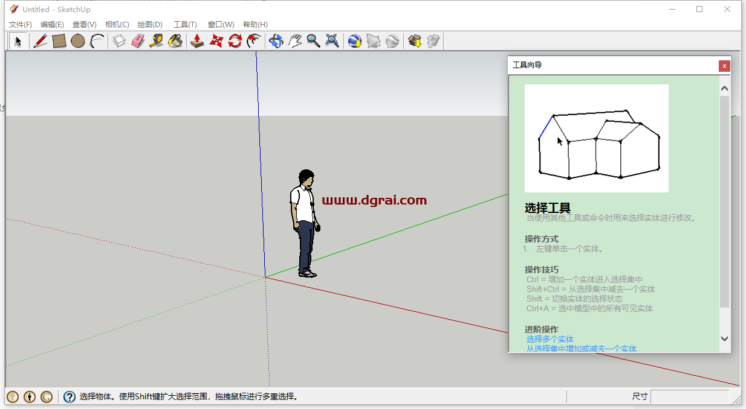Choose the Orbit navigation tool
This screenshot has height=409, width=746.
(276, 40)
